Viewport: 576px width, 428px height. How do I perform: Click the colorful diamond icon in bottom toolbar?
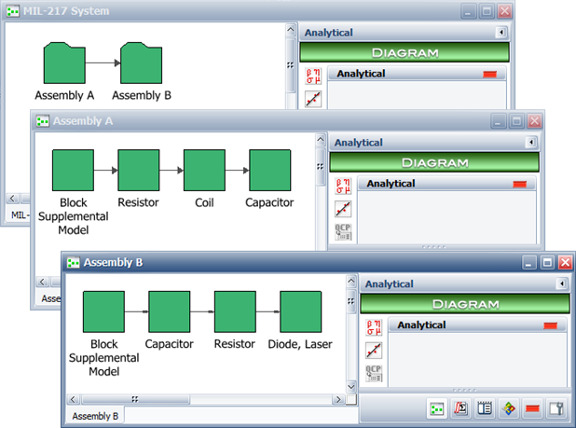[x=508, y=408]
